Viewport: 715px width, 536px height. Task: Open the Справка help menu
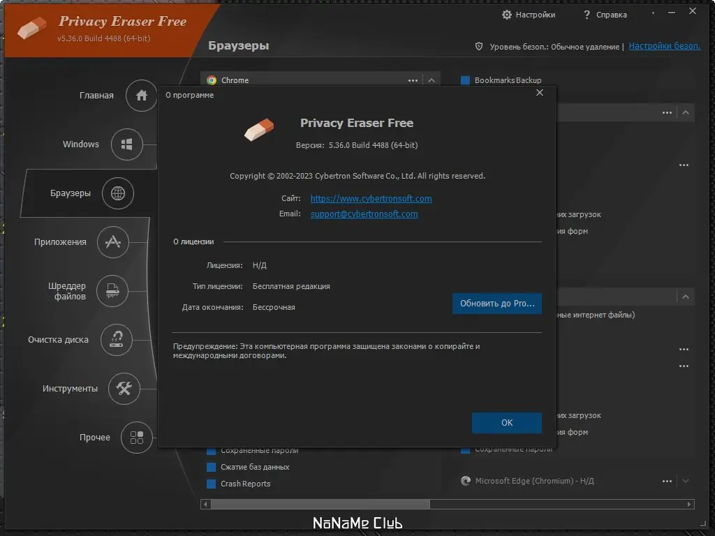[x=605, y=14]
